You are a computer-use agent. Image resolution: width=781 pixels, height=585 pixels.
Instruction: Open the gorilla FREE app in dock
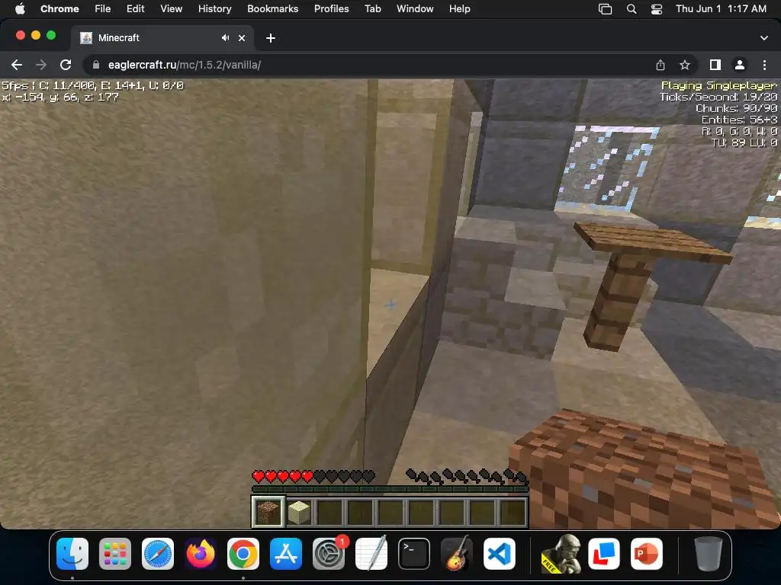point(561,554)
